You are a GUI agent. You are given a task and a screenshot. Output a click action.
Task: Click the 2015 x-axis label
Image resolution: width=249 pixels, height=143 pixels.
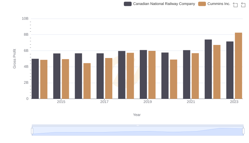[x=61, y=102]
